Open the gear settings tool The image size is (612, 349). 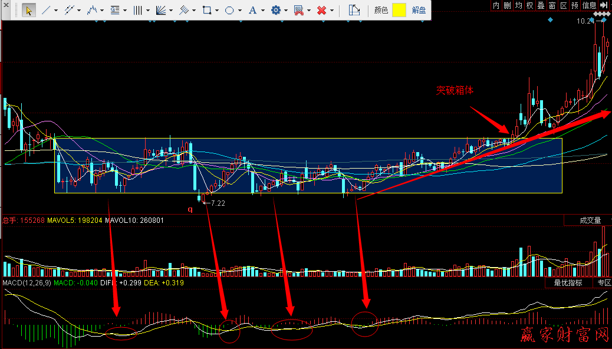click(x=275, y=10)
